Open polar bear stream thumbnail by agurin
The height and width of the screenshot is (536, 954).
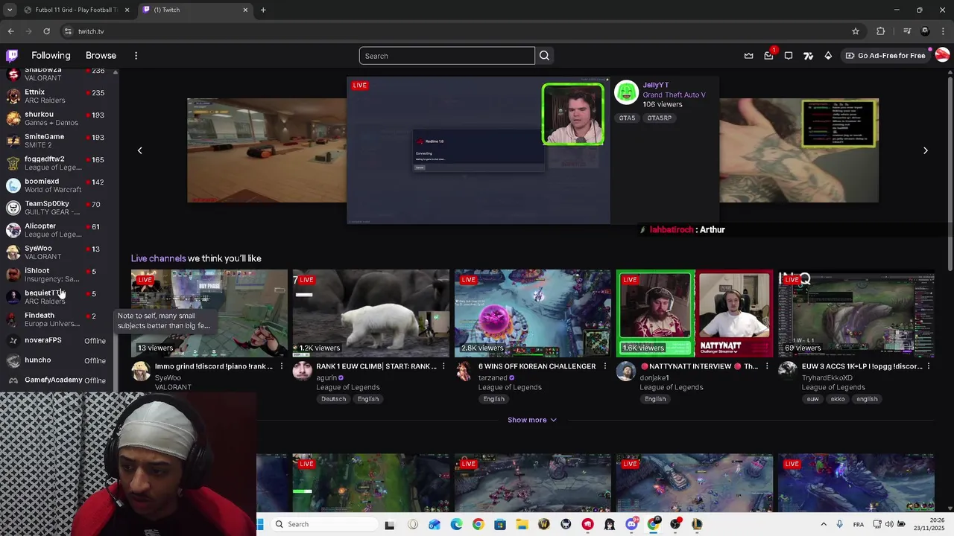point(371,313)
